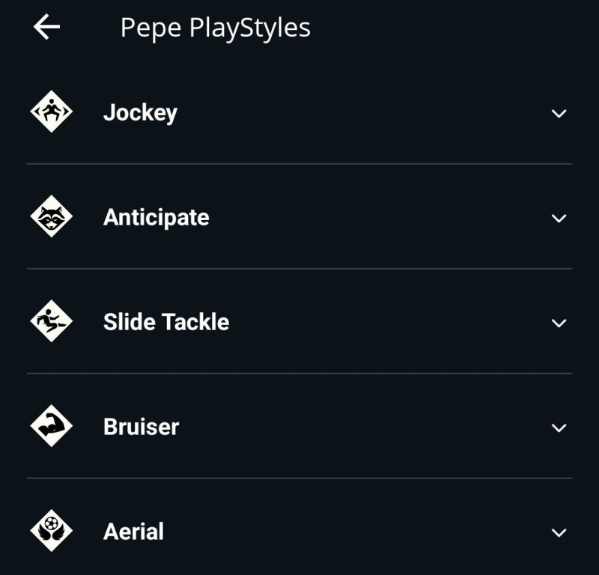This screenshot has width=599, height=575.
Task: Tap the Anticipate raccoon-face icon
Action: point(51,217)
